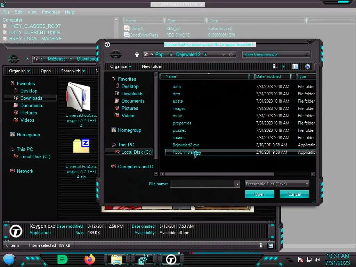The width and height of the screenshot is (356, 267).
Task: Click the File name input field
Action: pos(203,184)
